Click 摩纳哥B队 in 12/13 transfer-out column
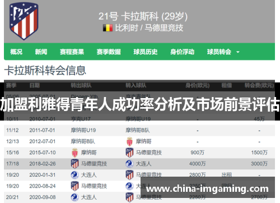Viewport: 280px width, 203px height. click(x=83, y=141)
